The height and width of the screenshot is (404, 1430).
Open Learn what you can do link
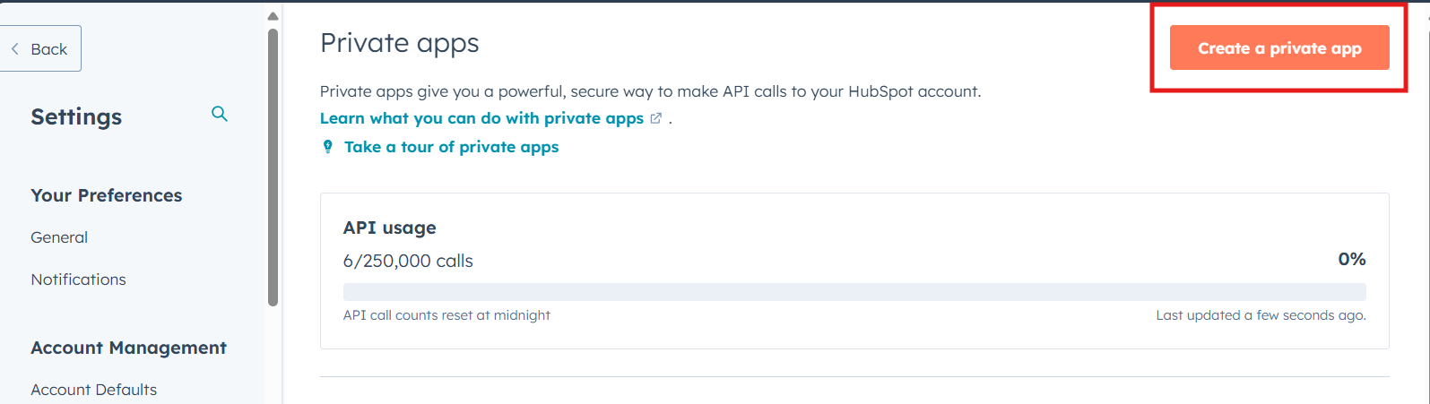(x=481, y=118)
